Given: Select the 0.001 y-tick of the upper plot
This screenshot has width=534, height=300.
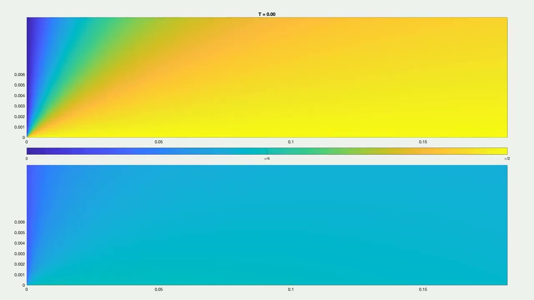Looking at the screenshot, I should click(20, 127).
